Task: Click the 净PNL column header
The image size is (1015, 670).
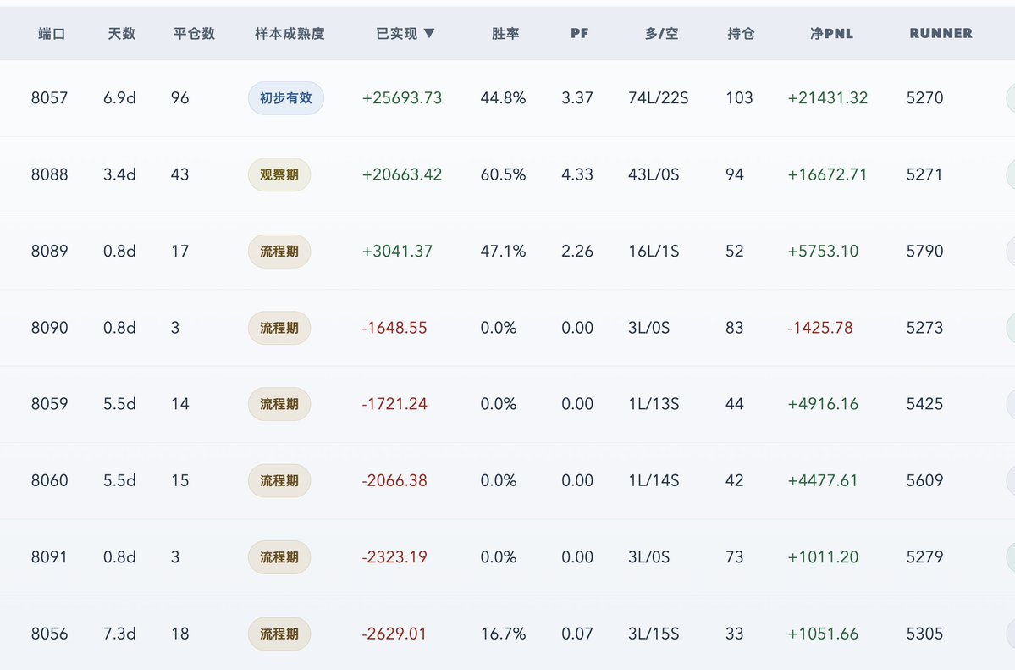Action: click(x=832, y=34)
